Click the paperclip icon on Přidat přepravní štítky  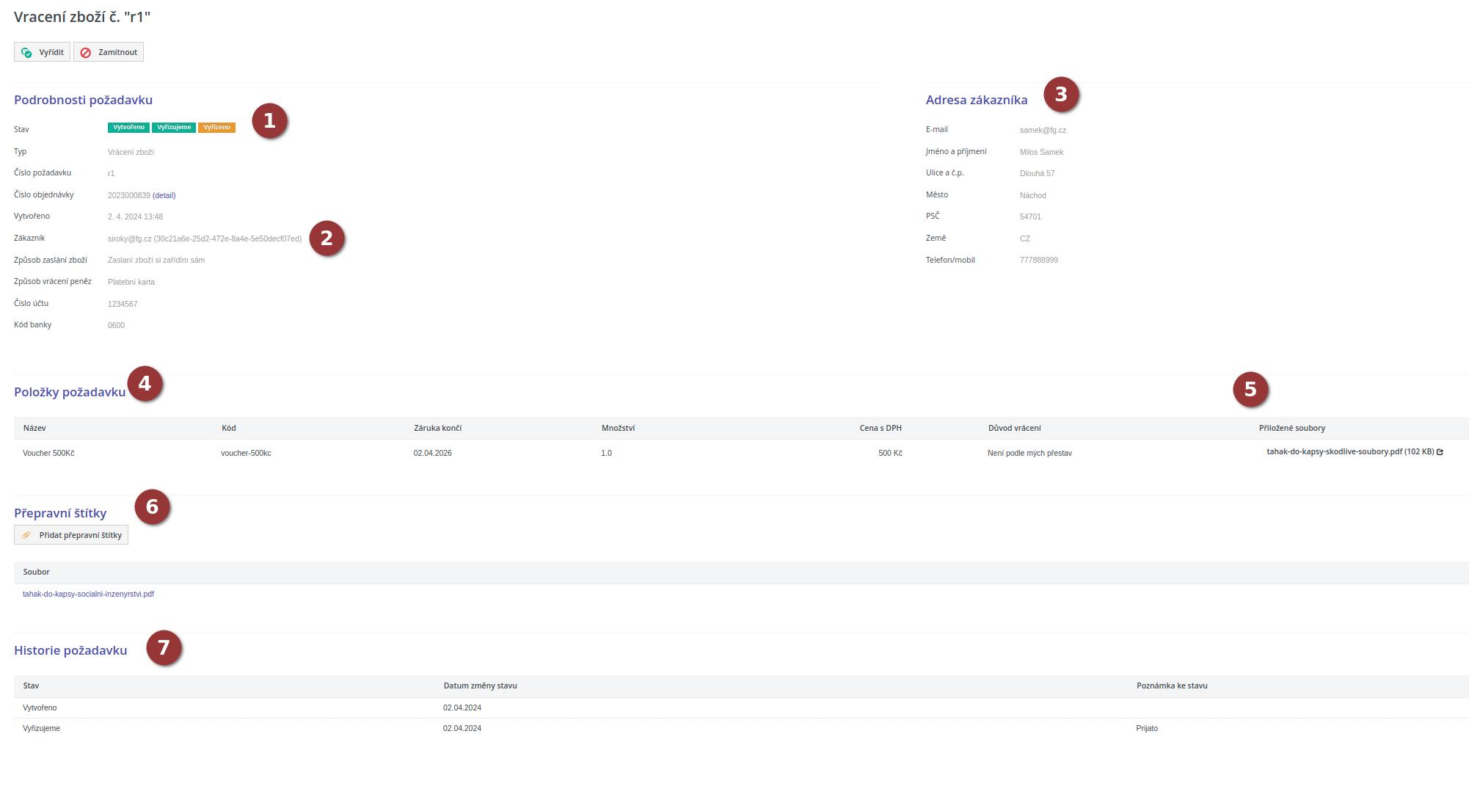(26, 535)
